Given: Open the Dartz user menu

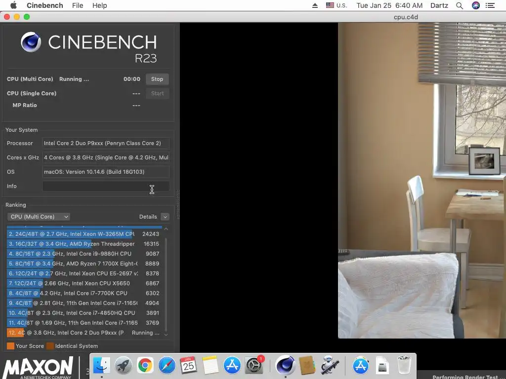Looking at the screenshot, I should click(439, 5).
